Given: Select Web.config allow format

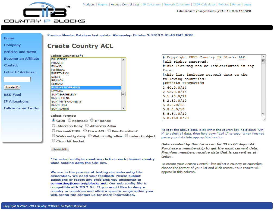Looking at the screenshot, I should [90, 136].
